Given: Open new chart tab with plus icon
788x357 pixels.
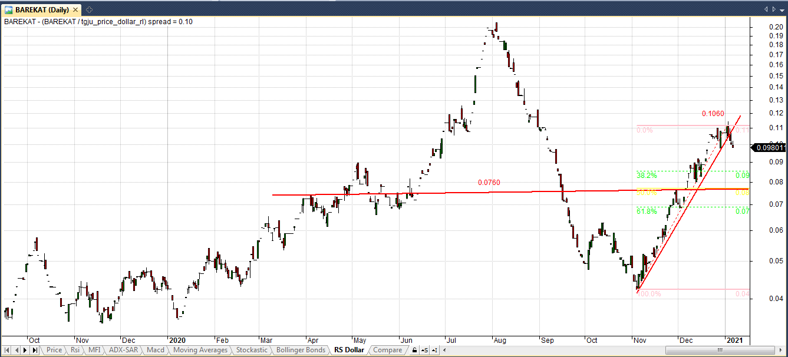Looking at the screenshot, I should tap(89, 10).
